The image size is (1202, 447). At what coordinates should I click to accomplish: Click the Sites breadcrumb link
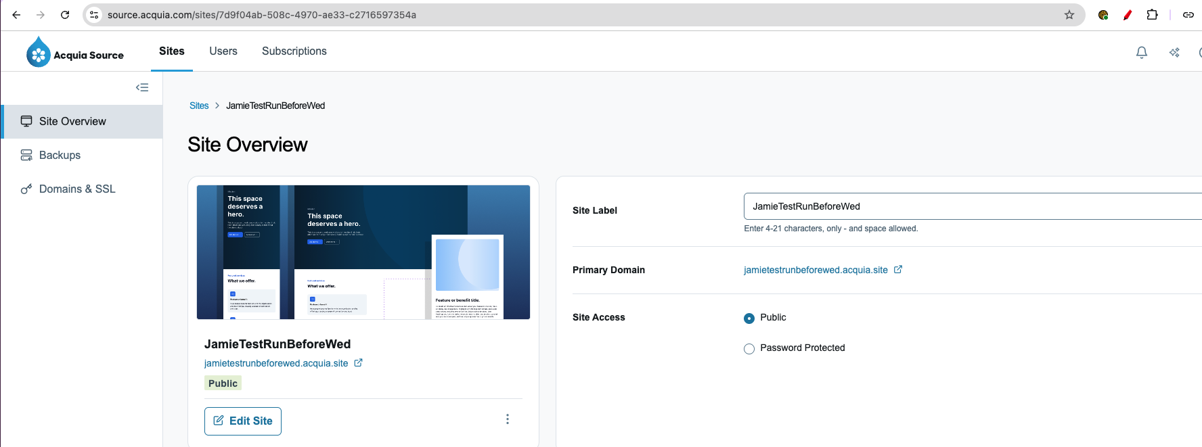tap(199, 105)
